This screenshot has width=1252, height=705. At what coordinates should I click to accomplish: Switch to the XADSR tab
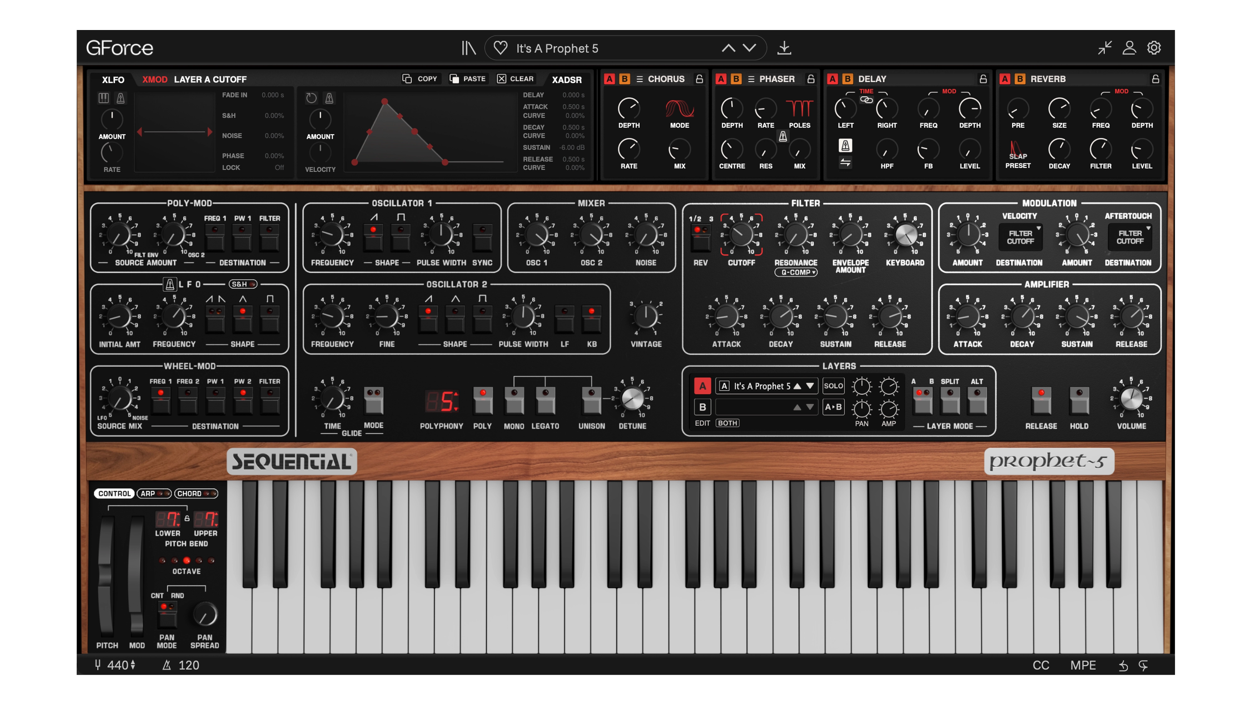[x=567, y=79]
